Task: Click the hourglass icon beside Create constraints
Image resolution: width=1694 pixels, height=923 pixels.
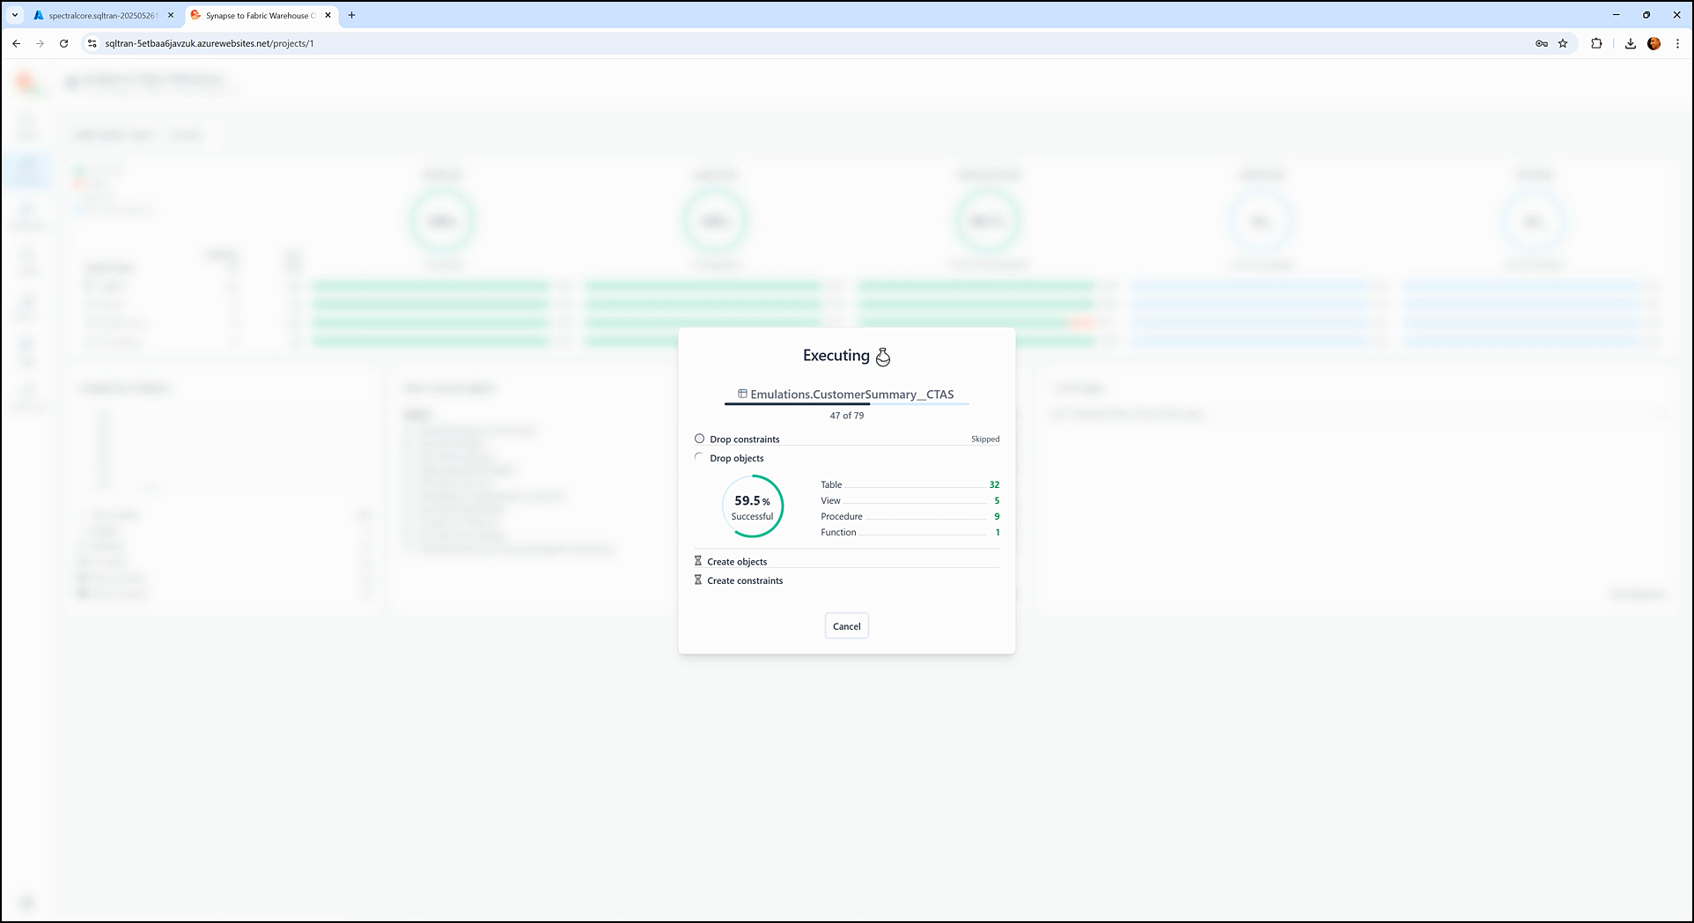Action: [x=698, y=580]
